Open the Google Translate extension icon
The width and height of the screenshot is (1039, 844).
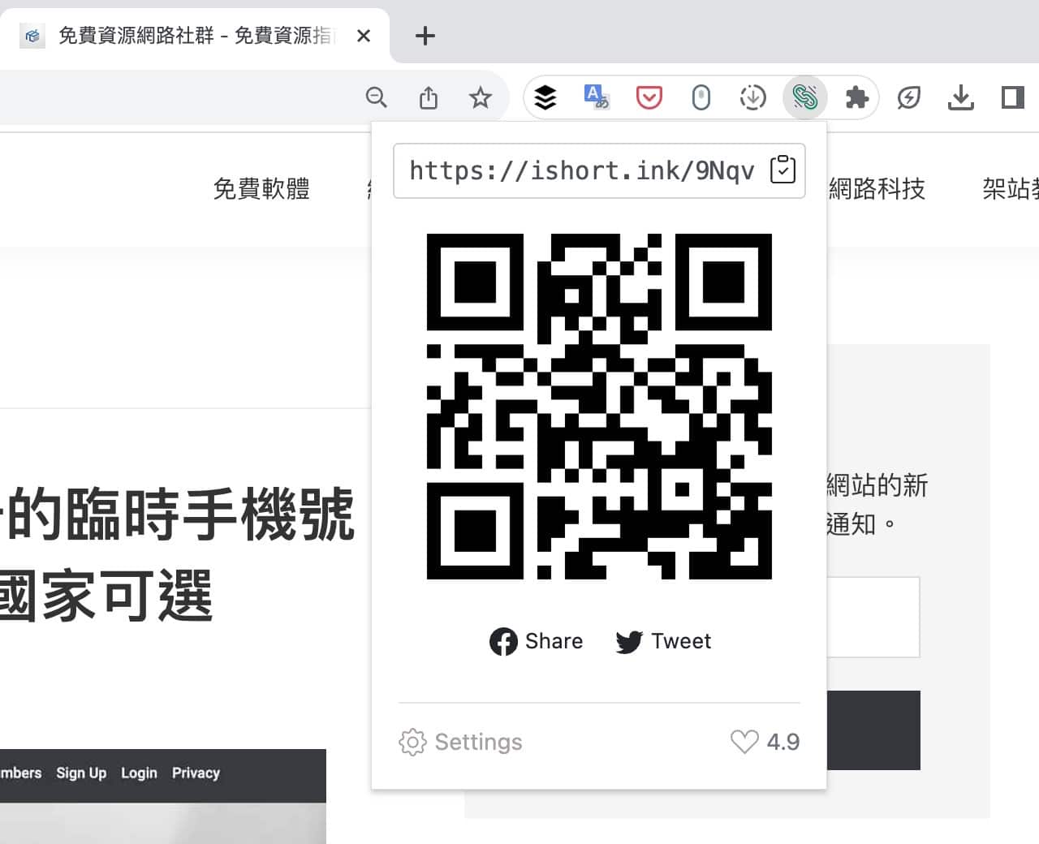(597, 97)
